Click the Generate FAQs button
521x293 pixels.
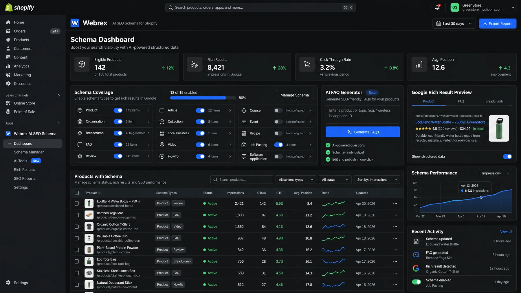point(363,132)
